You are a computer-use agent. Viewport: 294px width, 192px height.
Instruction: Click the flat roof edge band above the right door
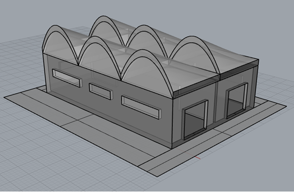pos(240,69)
